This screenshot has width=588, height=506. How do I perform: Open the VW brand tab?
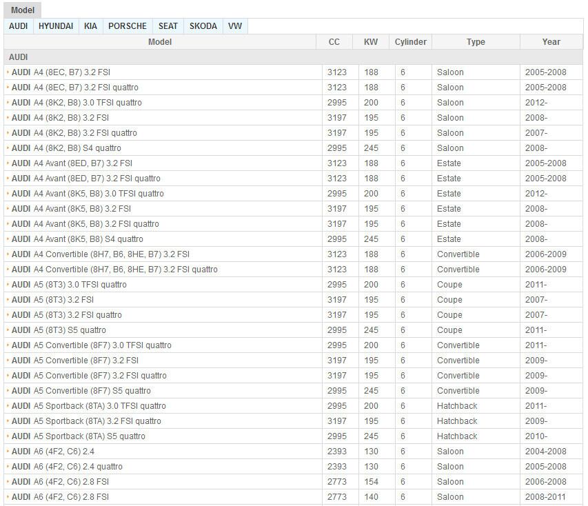point(235,26)
